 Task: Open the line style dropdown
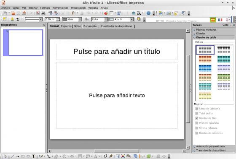click(40, 19)
